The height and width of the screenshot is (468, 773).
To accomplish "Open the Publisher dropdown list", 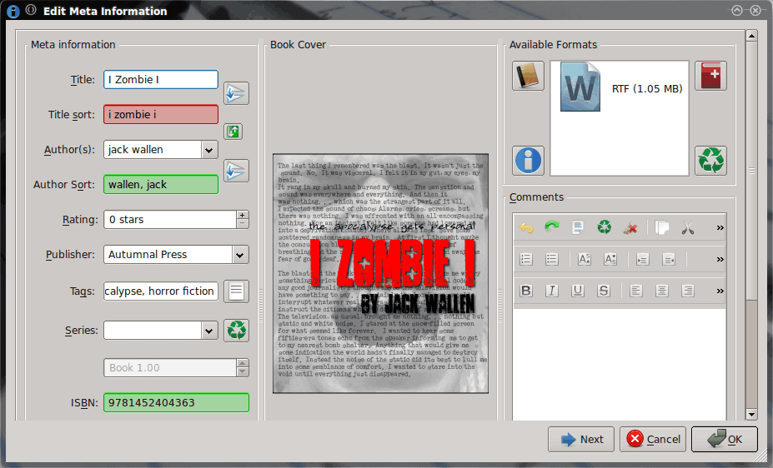I will pyautogui.click(x=239, y=255).
